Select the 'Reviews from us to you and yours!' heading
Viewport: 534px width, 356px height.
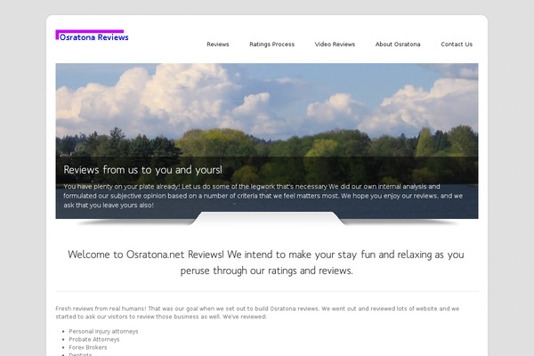[x=142, y=170]
